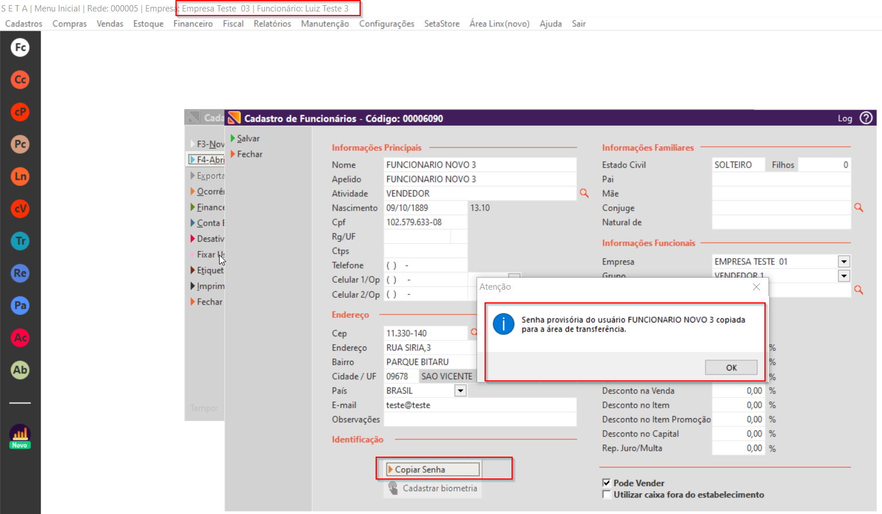Open the Tr sidebar shortcut
The image size is (882, 514).
(x=20, y=241)
